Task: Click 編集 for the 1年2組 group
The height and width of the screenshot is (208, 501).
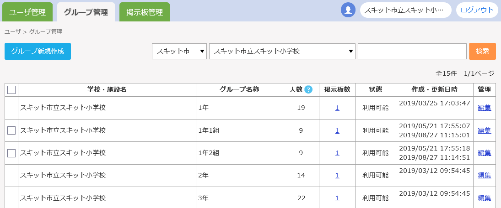Action: (x=484, y=153)
